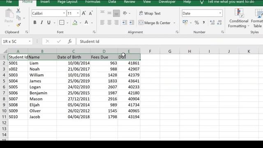Decrease font size with the small A icon
Screen dimensions: 263x148
tap(91, 13)
